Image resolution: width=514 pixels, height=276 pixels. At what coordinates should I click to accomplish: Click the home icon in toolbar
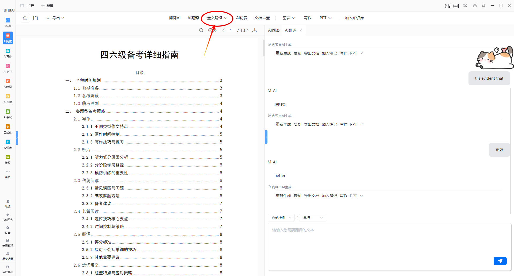[x=25, y=18]
